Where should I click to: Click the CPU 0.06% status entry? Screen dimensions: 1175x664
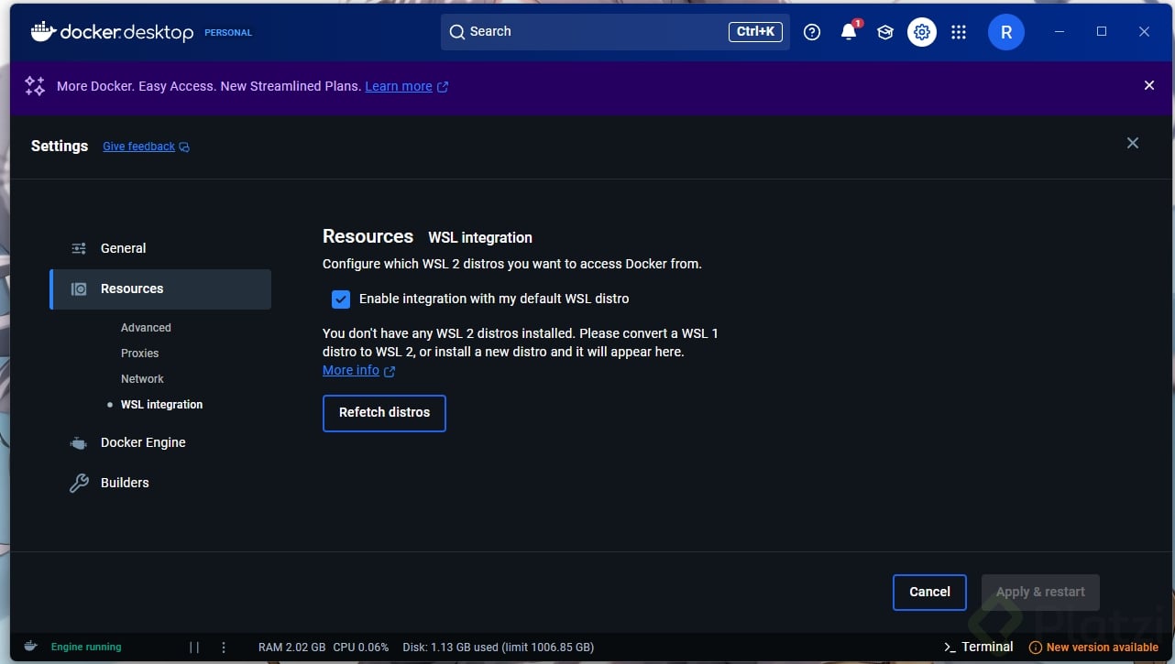361,647
